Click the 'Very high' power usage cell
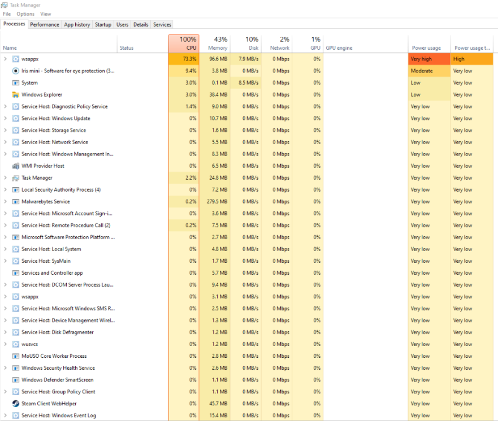Image resolution: width=498 pixels, height=424 pixels. pyautogui.click(x=429, y=59)
